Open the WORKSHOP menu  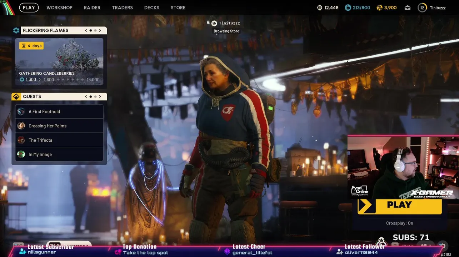59,7
